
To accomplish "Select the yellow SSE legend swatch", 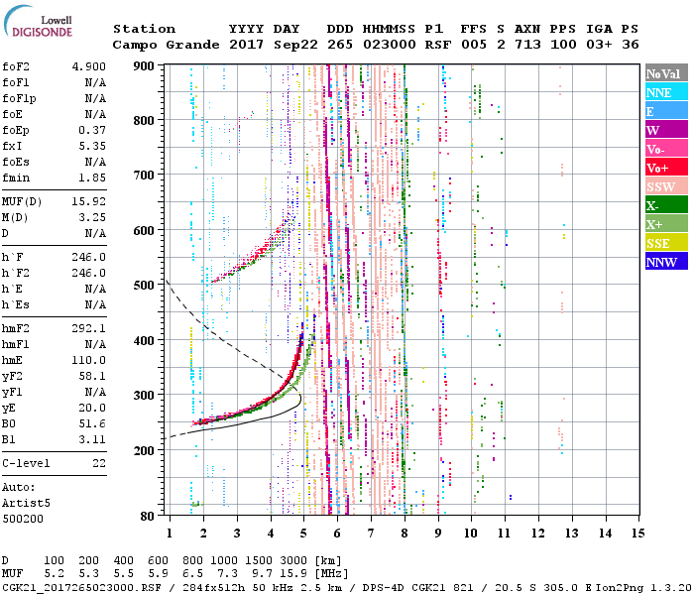I will [x=666, y=243].
